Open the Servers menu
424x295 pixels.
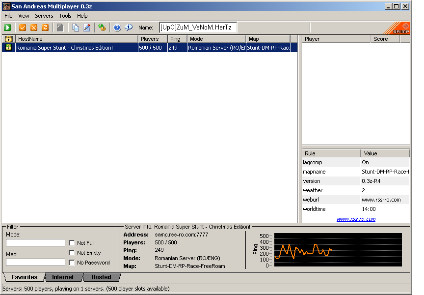point(44,16)
